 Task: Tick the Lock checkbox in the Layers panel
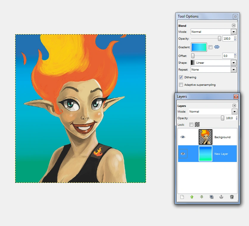coord(191,125)
